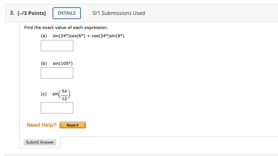Open the DETAILS button for question 2
The height and width of the screenshot is (156, 278).
click(x=67, y=13)
